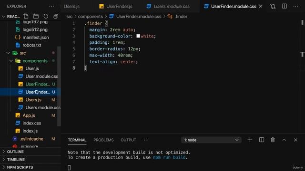Screen dimensions: 305x171
Task: Click the Explorer file tree scrollbar
Action: (59, 86)
